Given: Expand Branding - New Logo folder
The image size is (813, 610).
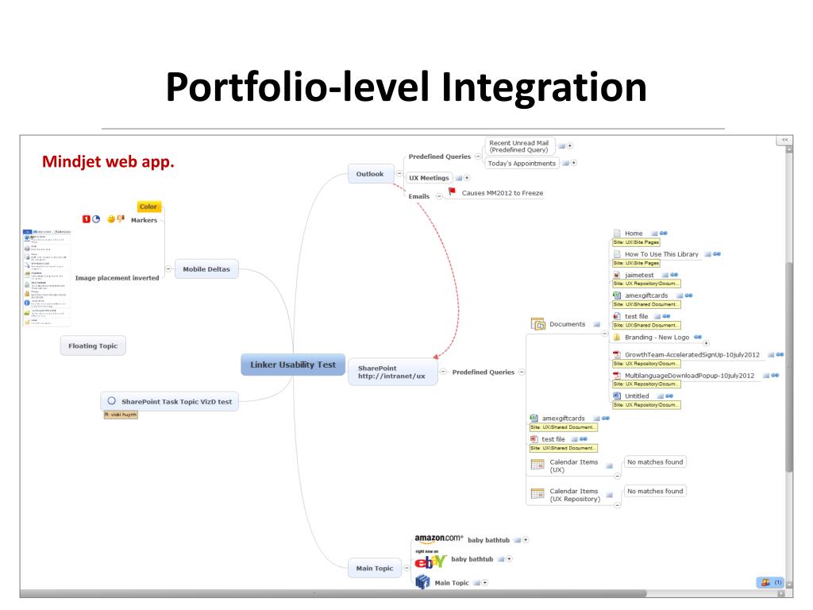Looking at the screenshot, I should coord(706,343).
